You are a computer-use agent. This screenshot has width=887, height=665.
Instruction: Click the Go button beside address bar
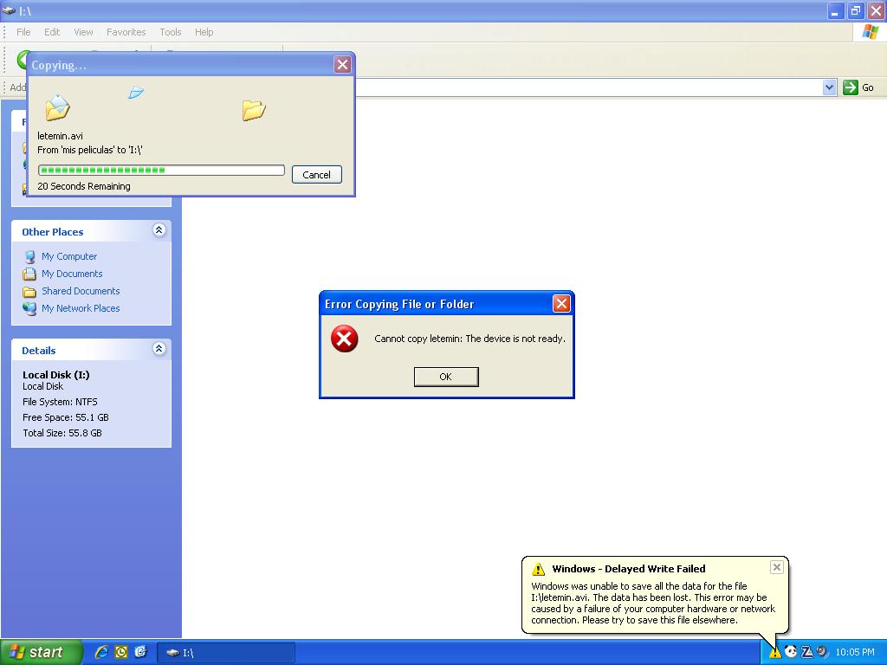858,87
